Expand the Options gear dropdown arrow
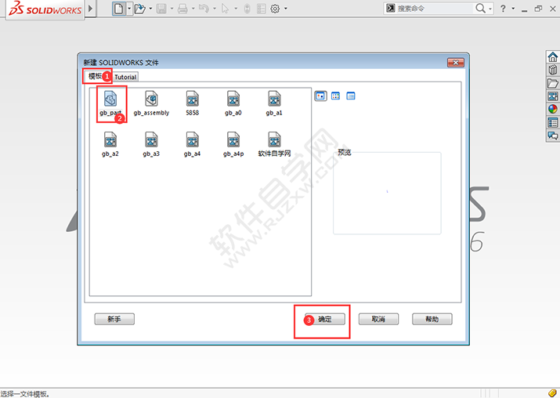The width and height of the screenshot is (560, 398). pos(285,8)
